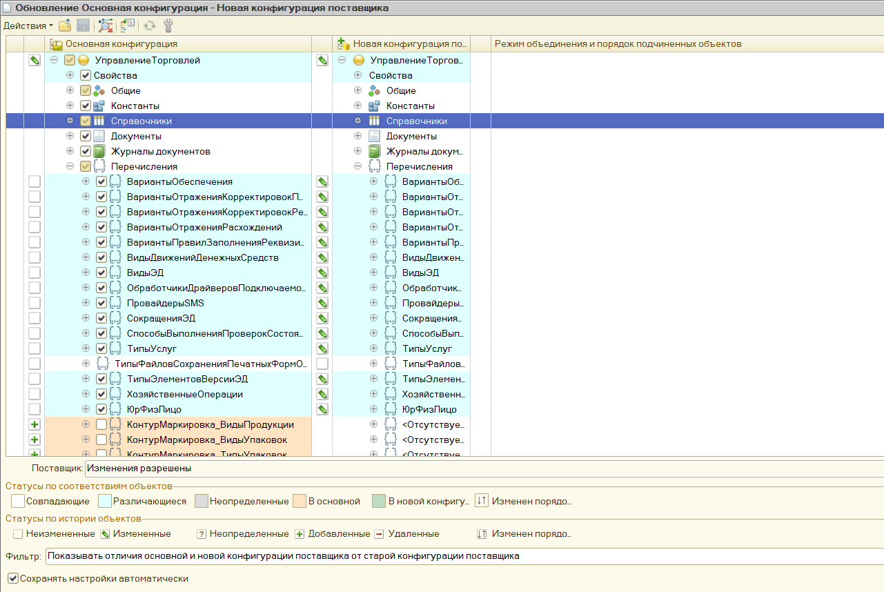
Task: Click the pencil icon on the ЮрФизЛицо row
Action: [322, 409]
